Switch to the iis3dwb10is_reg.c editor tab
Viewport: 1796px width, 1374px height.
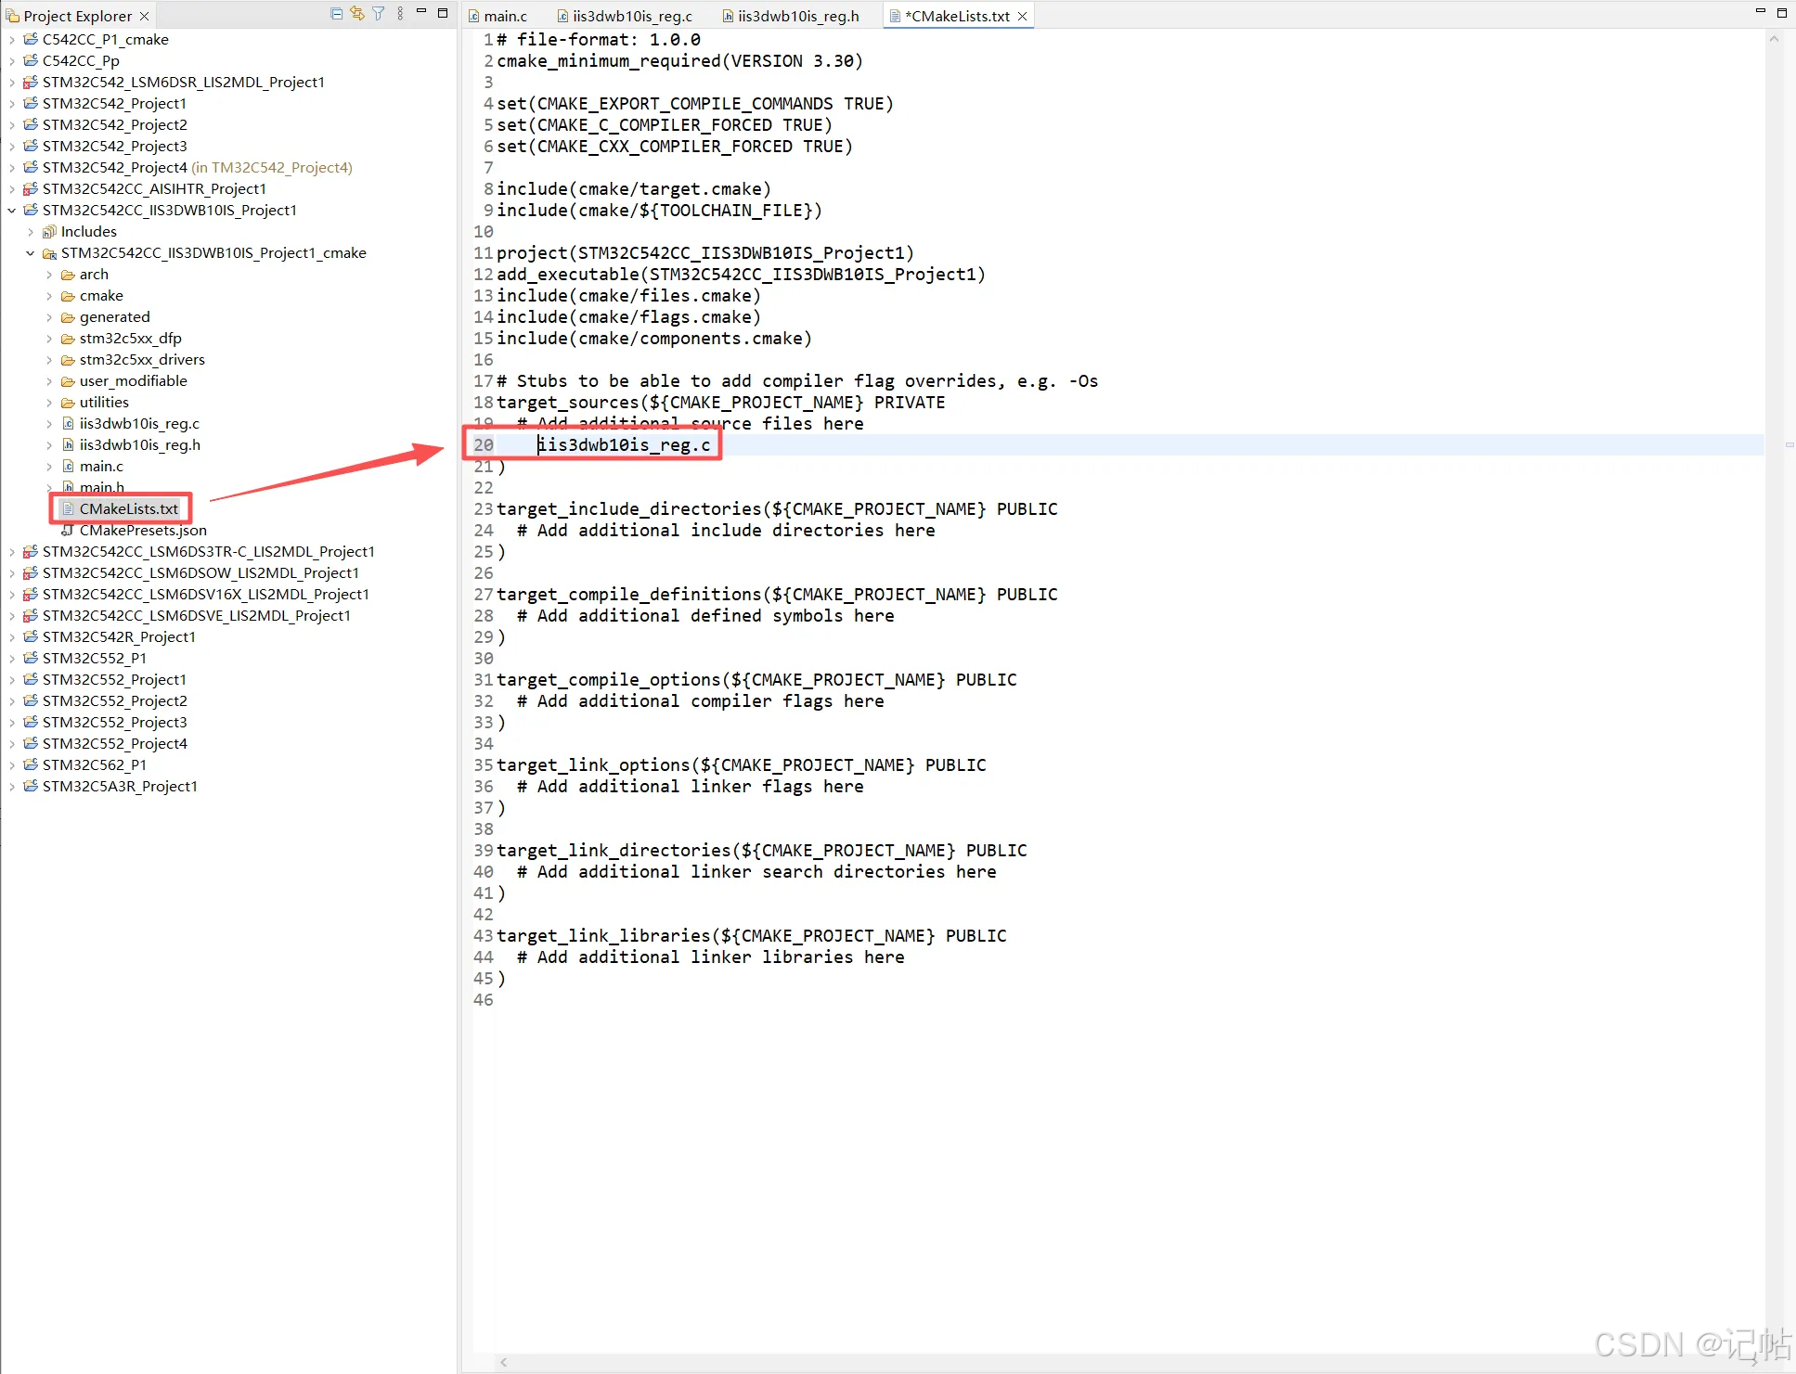point(625,17)
